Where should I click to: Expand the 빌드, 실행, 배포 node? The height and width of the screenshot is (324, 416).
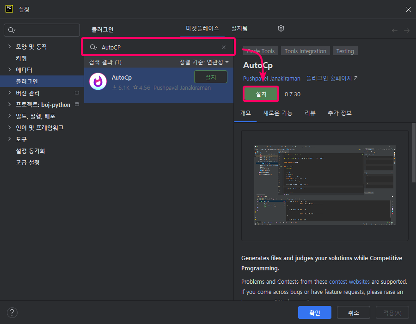tap(10, 116)
